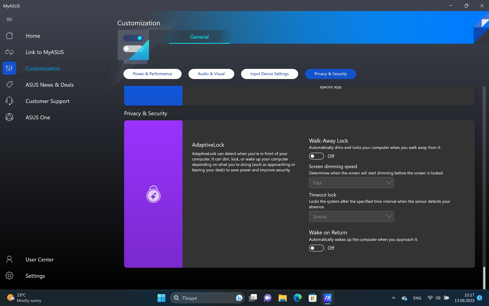Click the User Center person icon
The height and width of the screenshot is (306, 489).
point(9,259)
